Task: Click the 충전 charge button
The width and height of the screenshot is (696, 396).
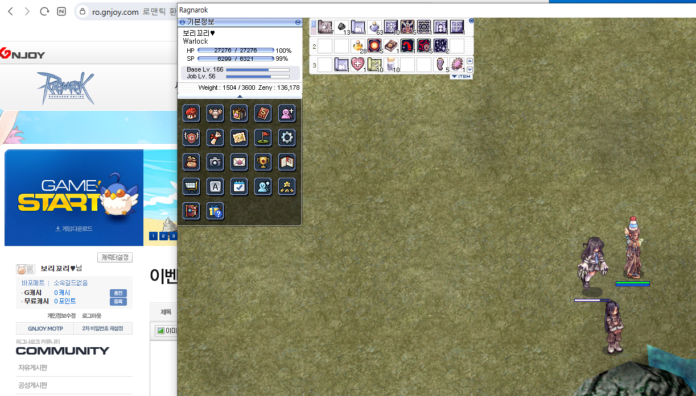Action: 118,293
